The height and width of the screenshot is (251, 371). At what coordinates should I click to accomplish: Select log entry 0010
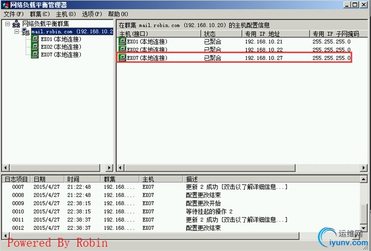181,211
